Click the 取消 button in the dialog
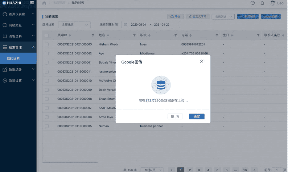 point(175,117)
